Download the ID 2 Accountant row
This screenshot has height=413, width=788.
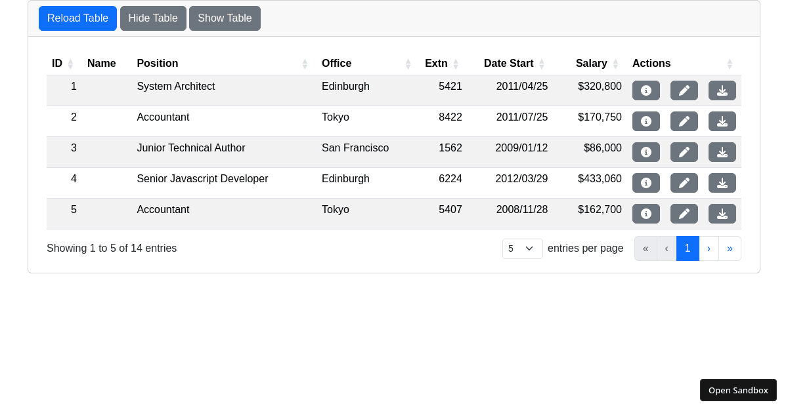pyautogui.click(x=722, y=121)
